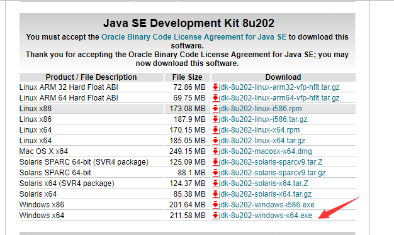The width and height of the screenshot is (394, 235).
Task: Click the 187.9 MB file size
Action: [x=189, y=119]
